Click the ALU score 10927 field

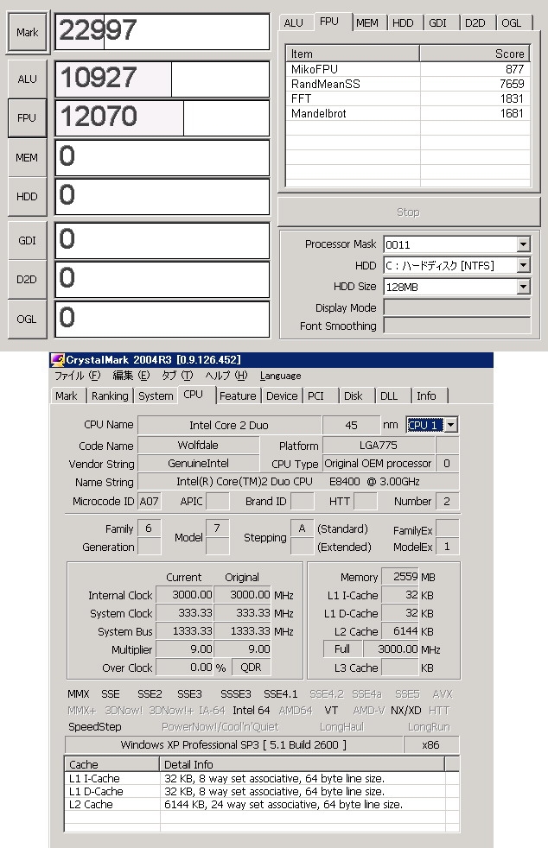tap(162, 79)
